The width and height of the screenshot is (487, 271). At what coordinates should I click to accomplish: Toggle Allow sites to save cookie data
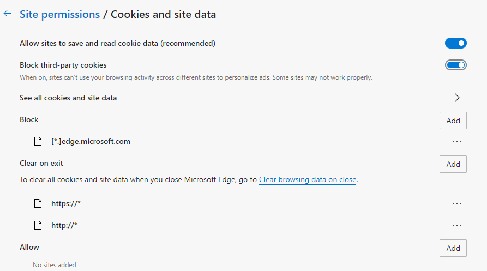point(456,43)
